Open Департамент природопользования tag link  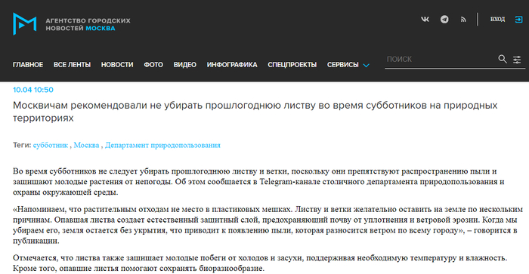pyautogui.click(x=162, y=145)
